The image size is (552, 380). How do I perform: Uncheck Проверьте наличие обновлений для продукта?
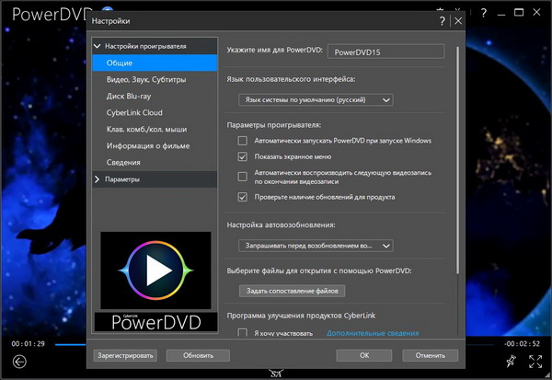click(243, 197)
